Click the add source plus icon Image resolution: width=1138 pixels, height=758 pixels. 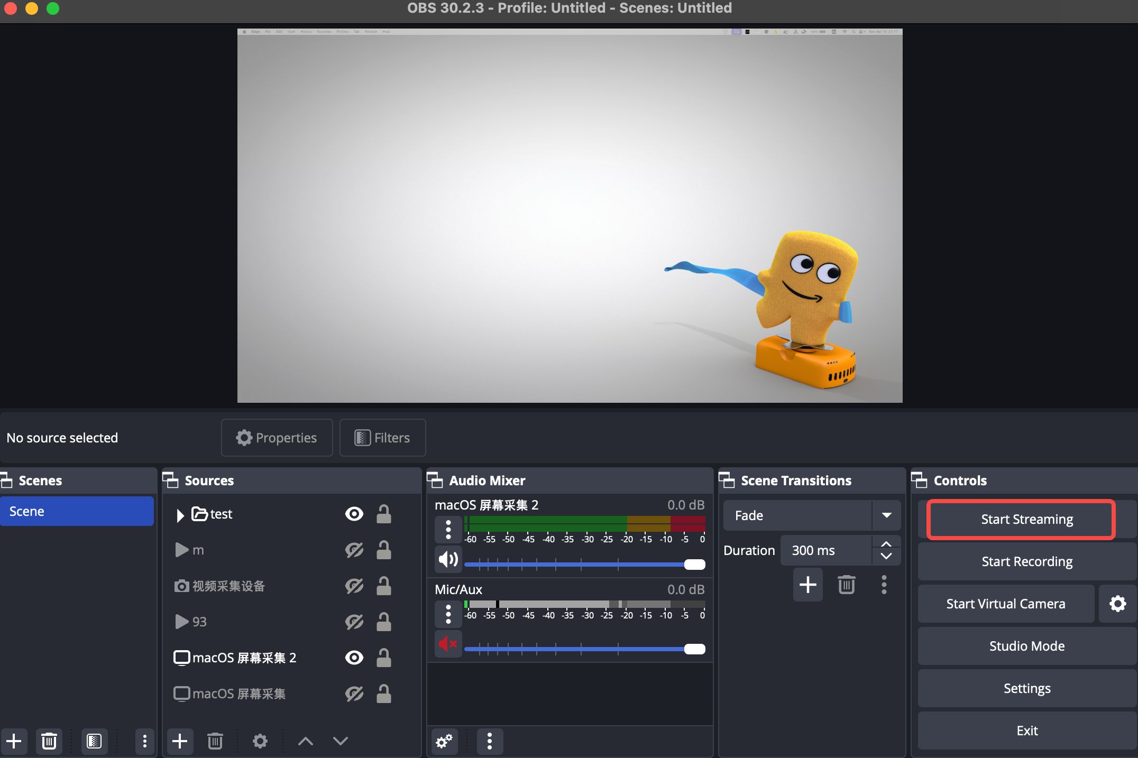[x=180, y=741]
